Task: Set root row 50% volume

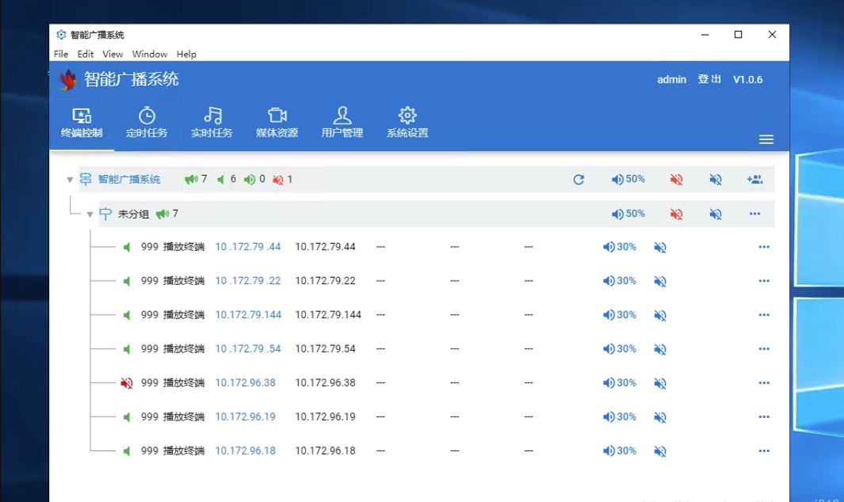Action: coord(628,179)
